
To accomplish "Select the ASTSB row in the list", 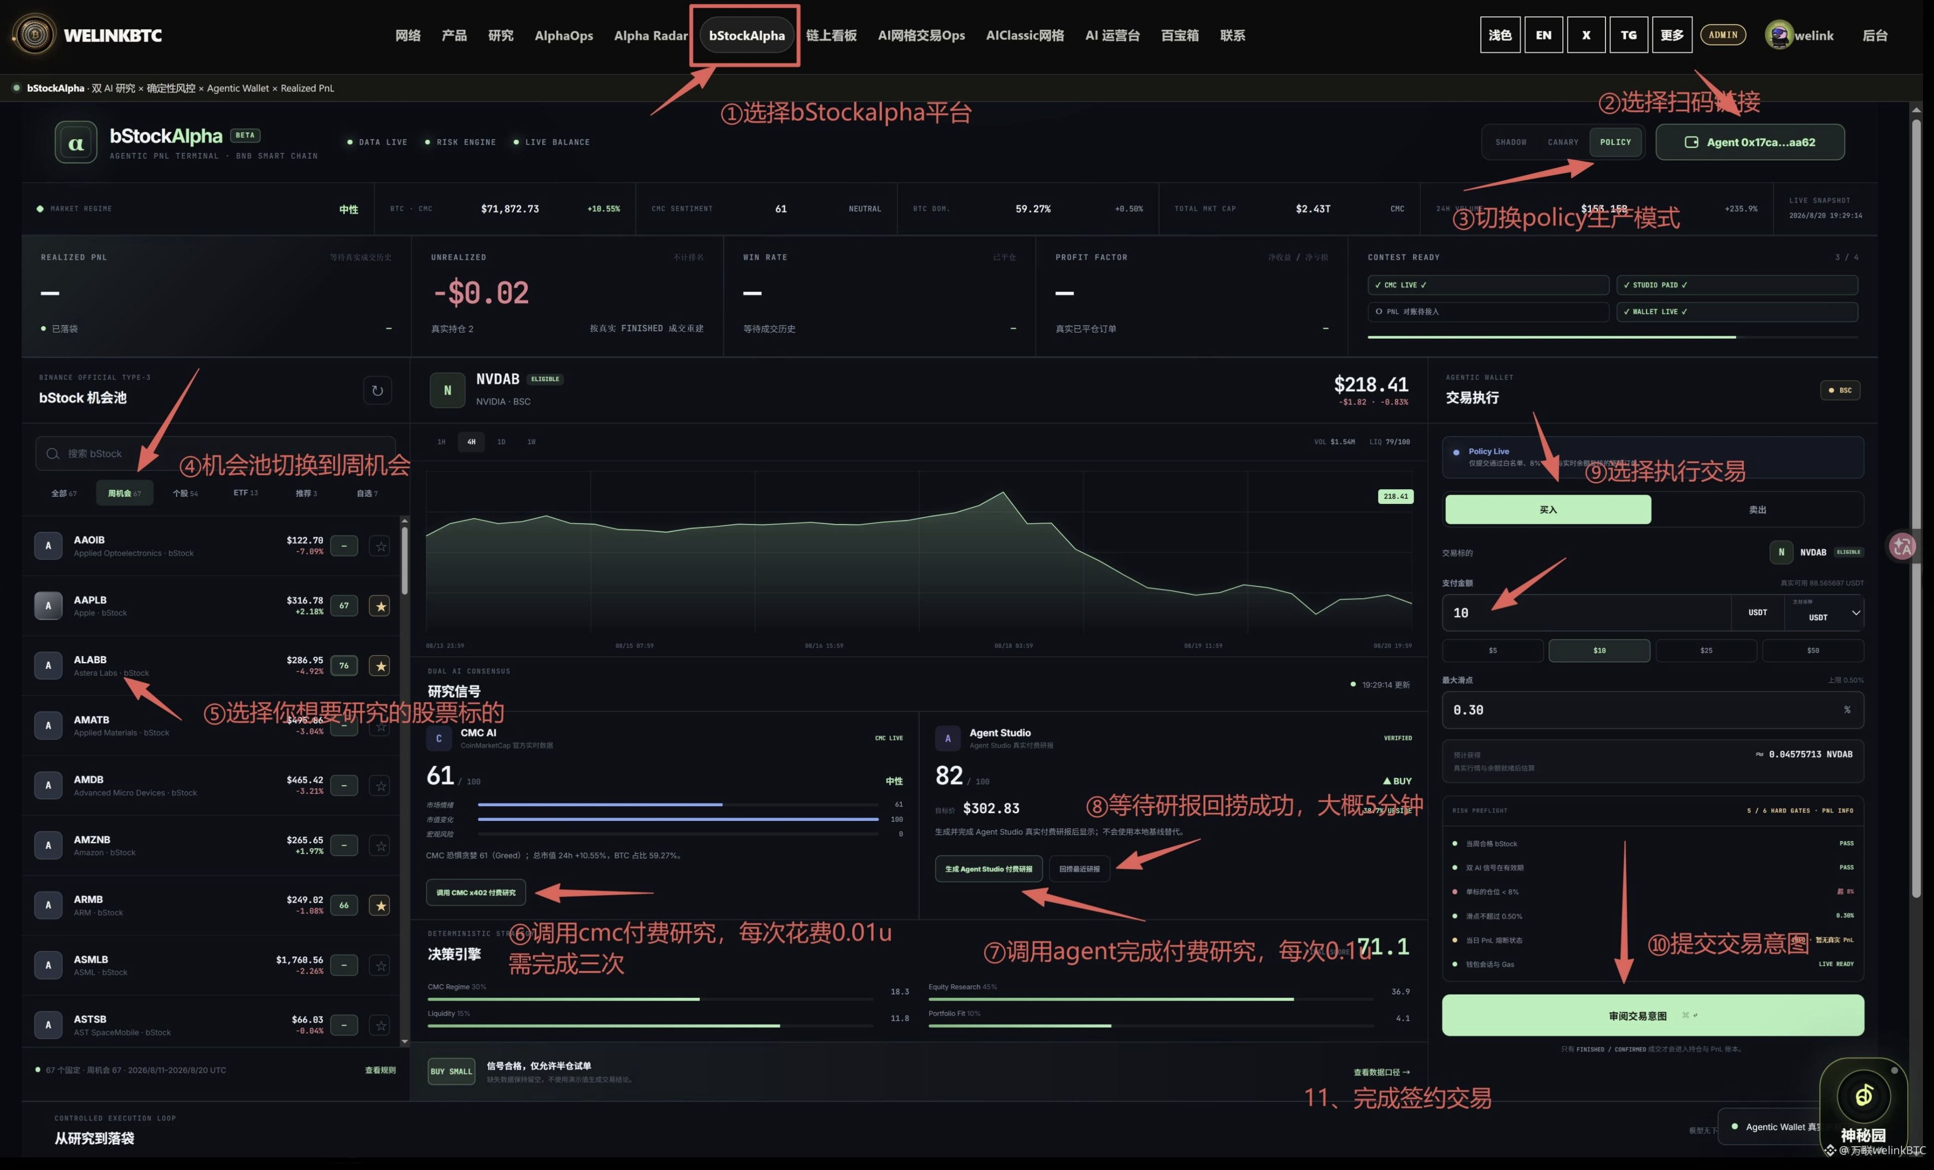I will (x=212, y=1025).
